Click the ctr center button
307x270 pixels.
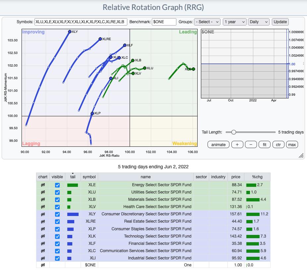click(278, 144)
